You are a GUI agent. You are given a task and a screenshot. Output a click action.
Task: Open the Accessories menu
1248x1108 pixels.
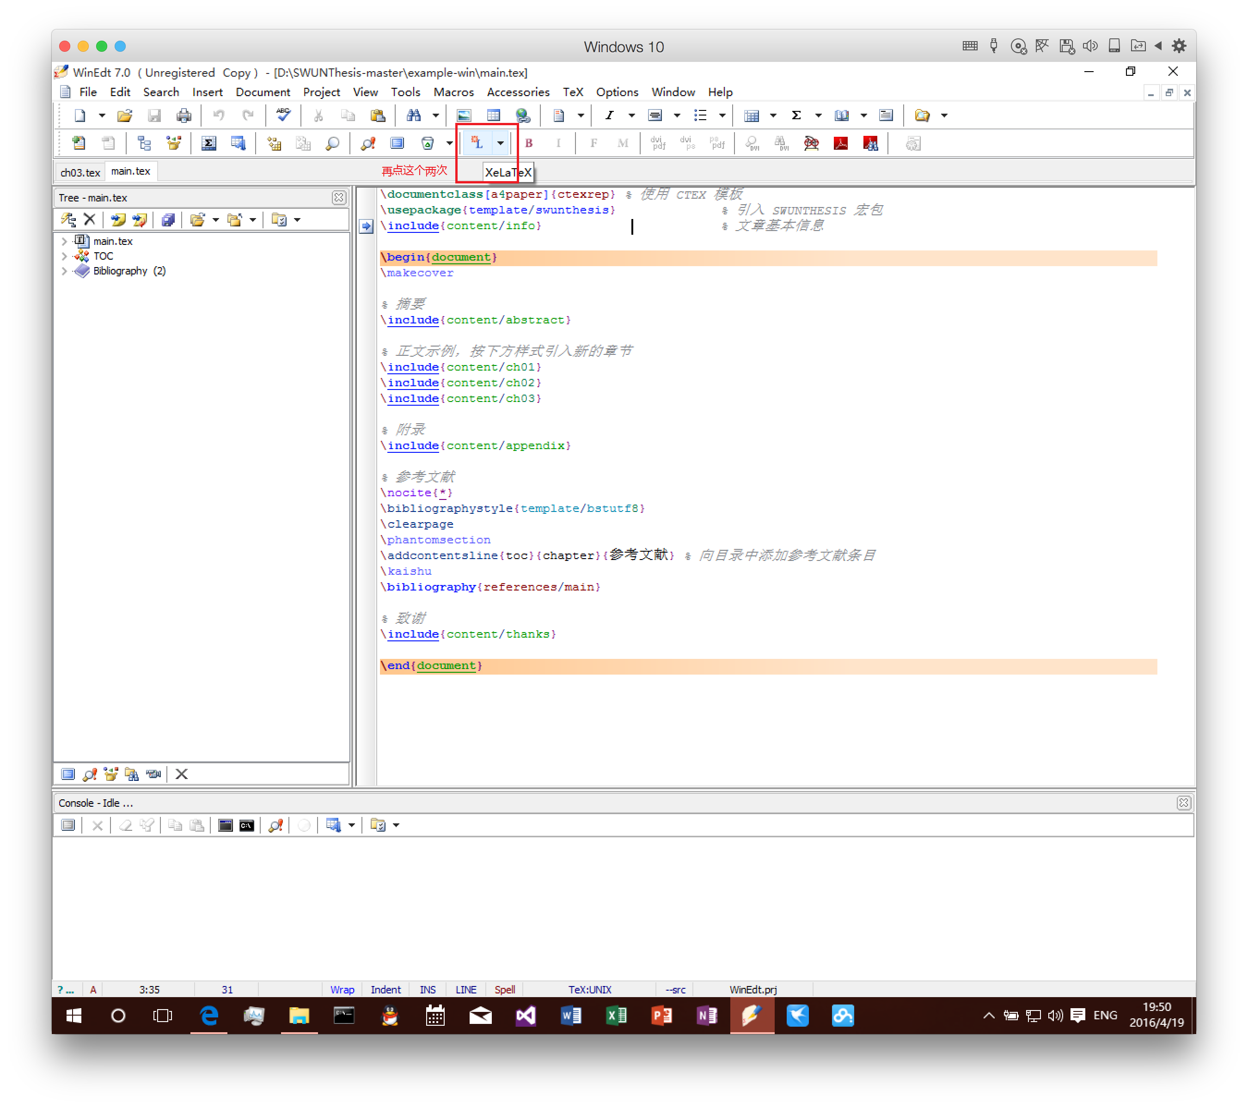click(x=518, y=92)
